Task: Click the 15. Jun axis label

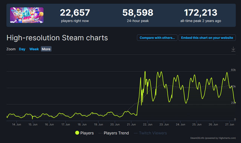Action: pyautogui.click(x=33, y=125)
